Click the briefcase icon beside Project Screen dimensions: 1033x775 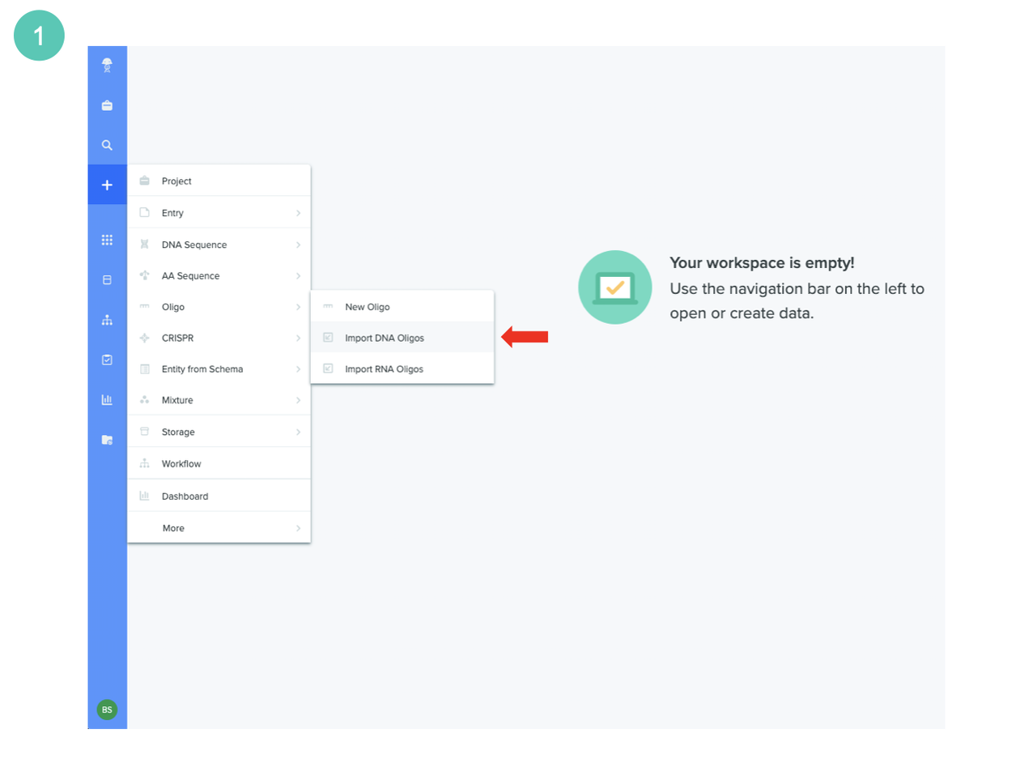coord(145,181)
